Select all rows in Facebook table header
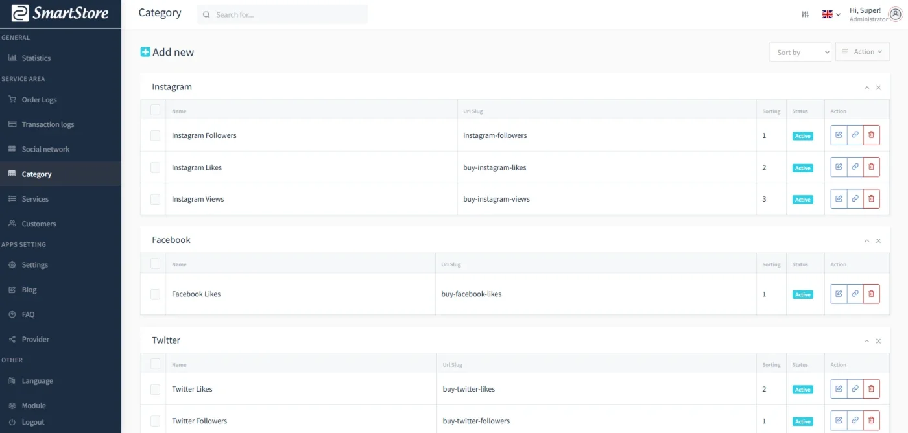Viewport: 908px width, 433px height. click(155, 263)
